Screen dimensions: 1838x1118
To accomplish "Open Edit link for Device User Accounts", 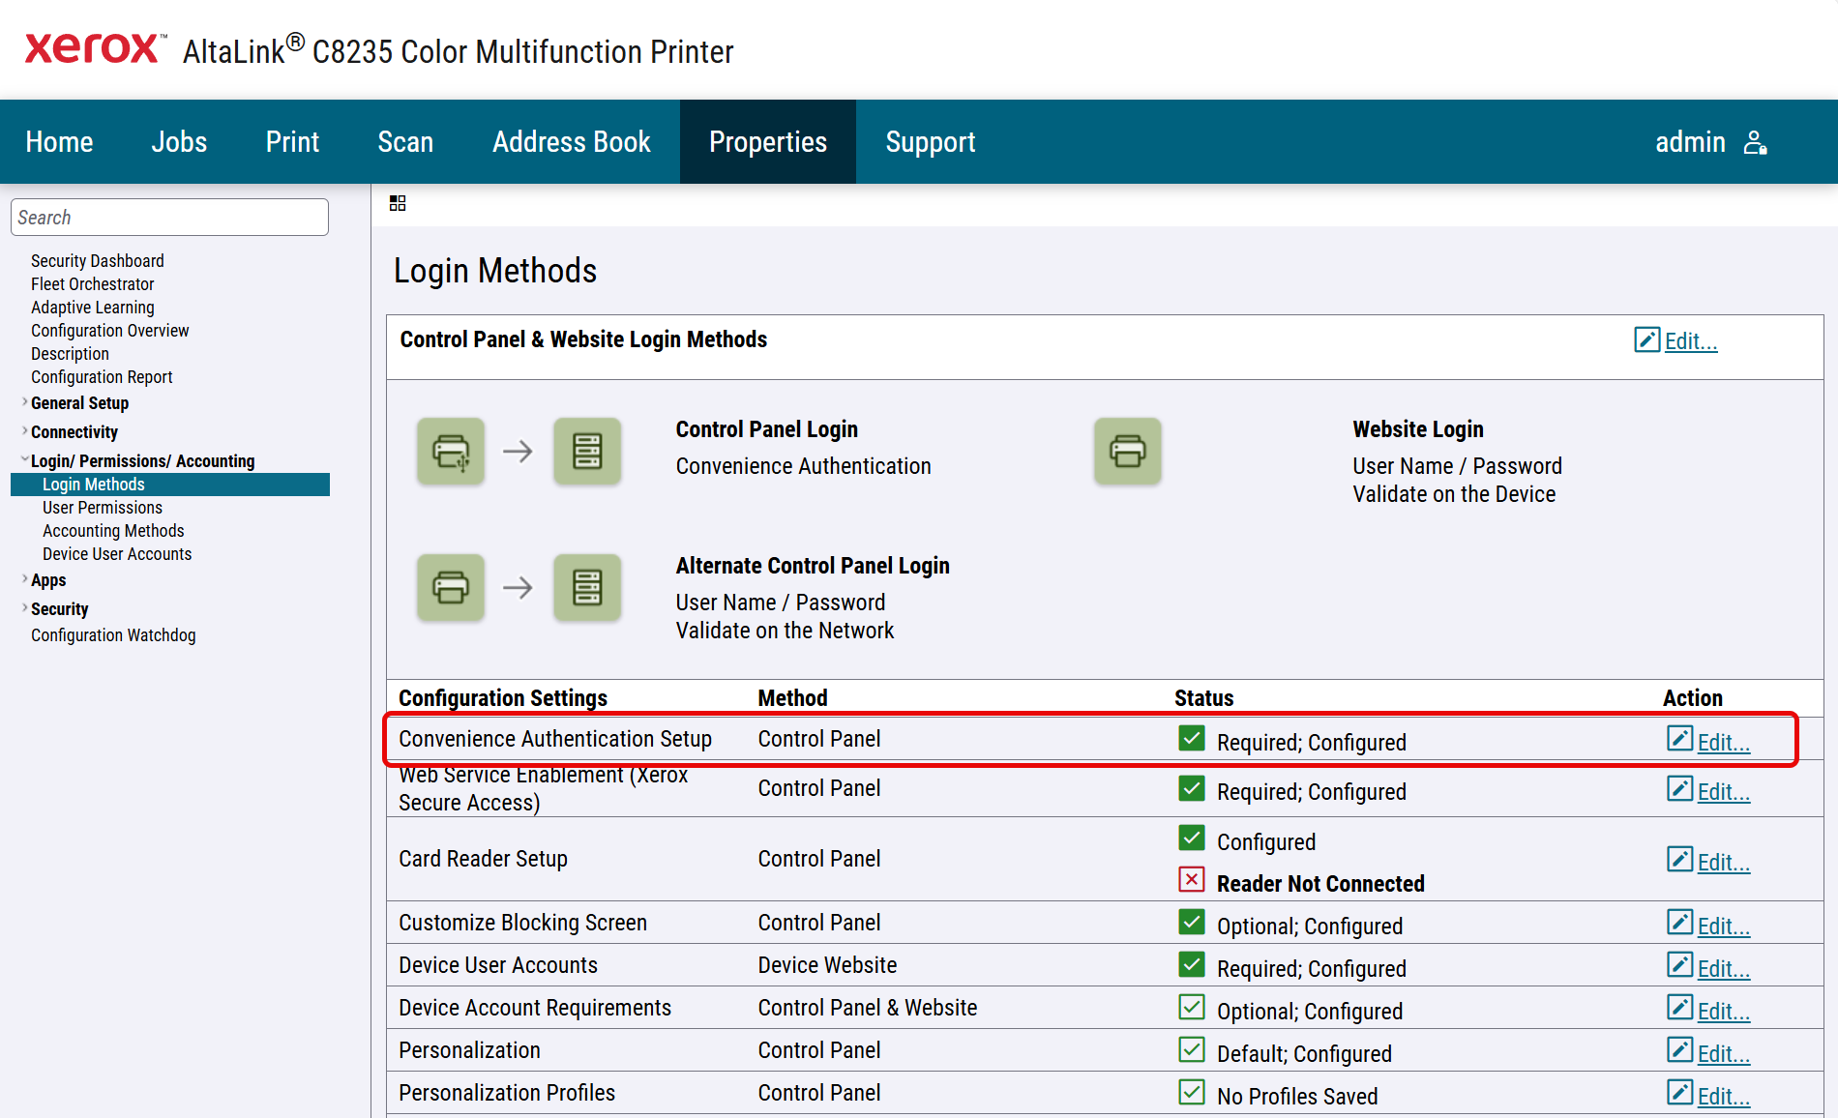I will [x=1723, y=968].
